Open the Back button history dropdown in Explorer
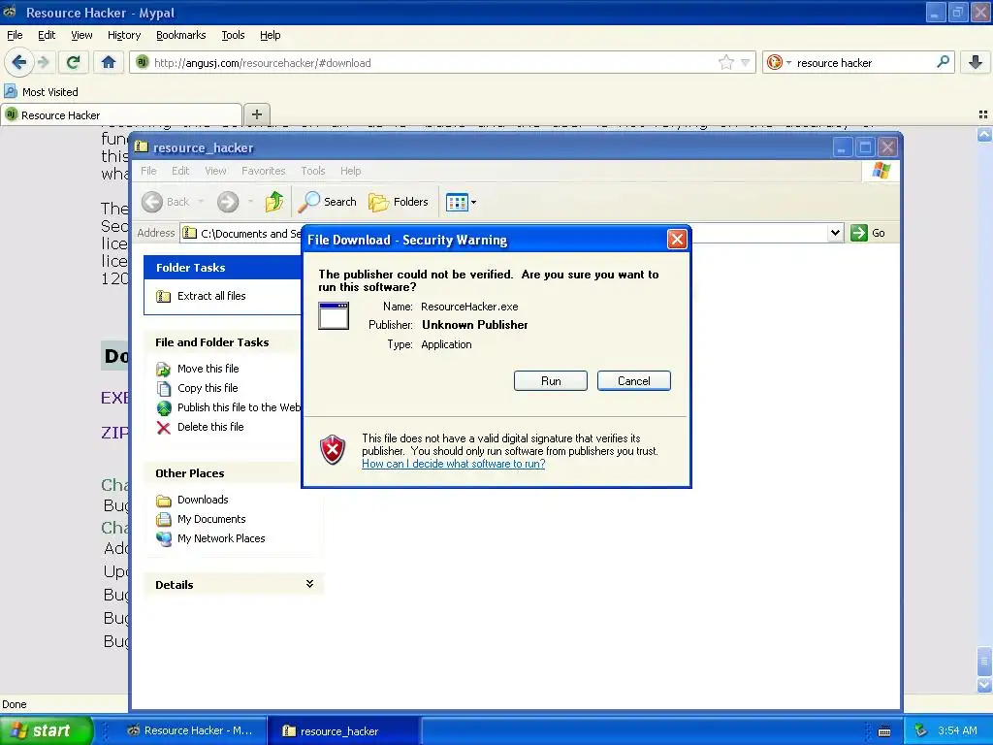The height and width of the screenshot is (745, 993). tap(201, 202)
